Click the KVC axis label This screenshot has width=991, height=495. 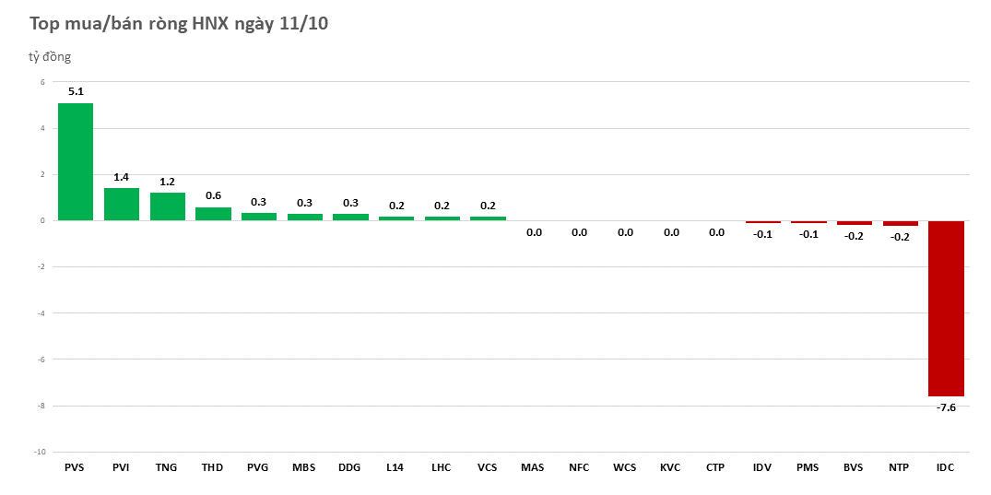pos(670,467)
